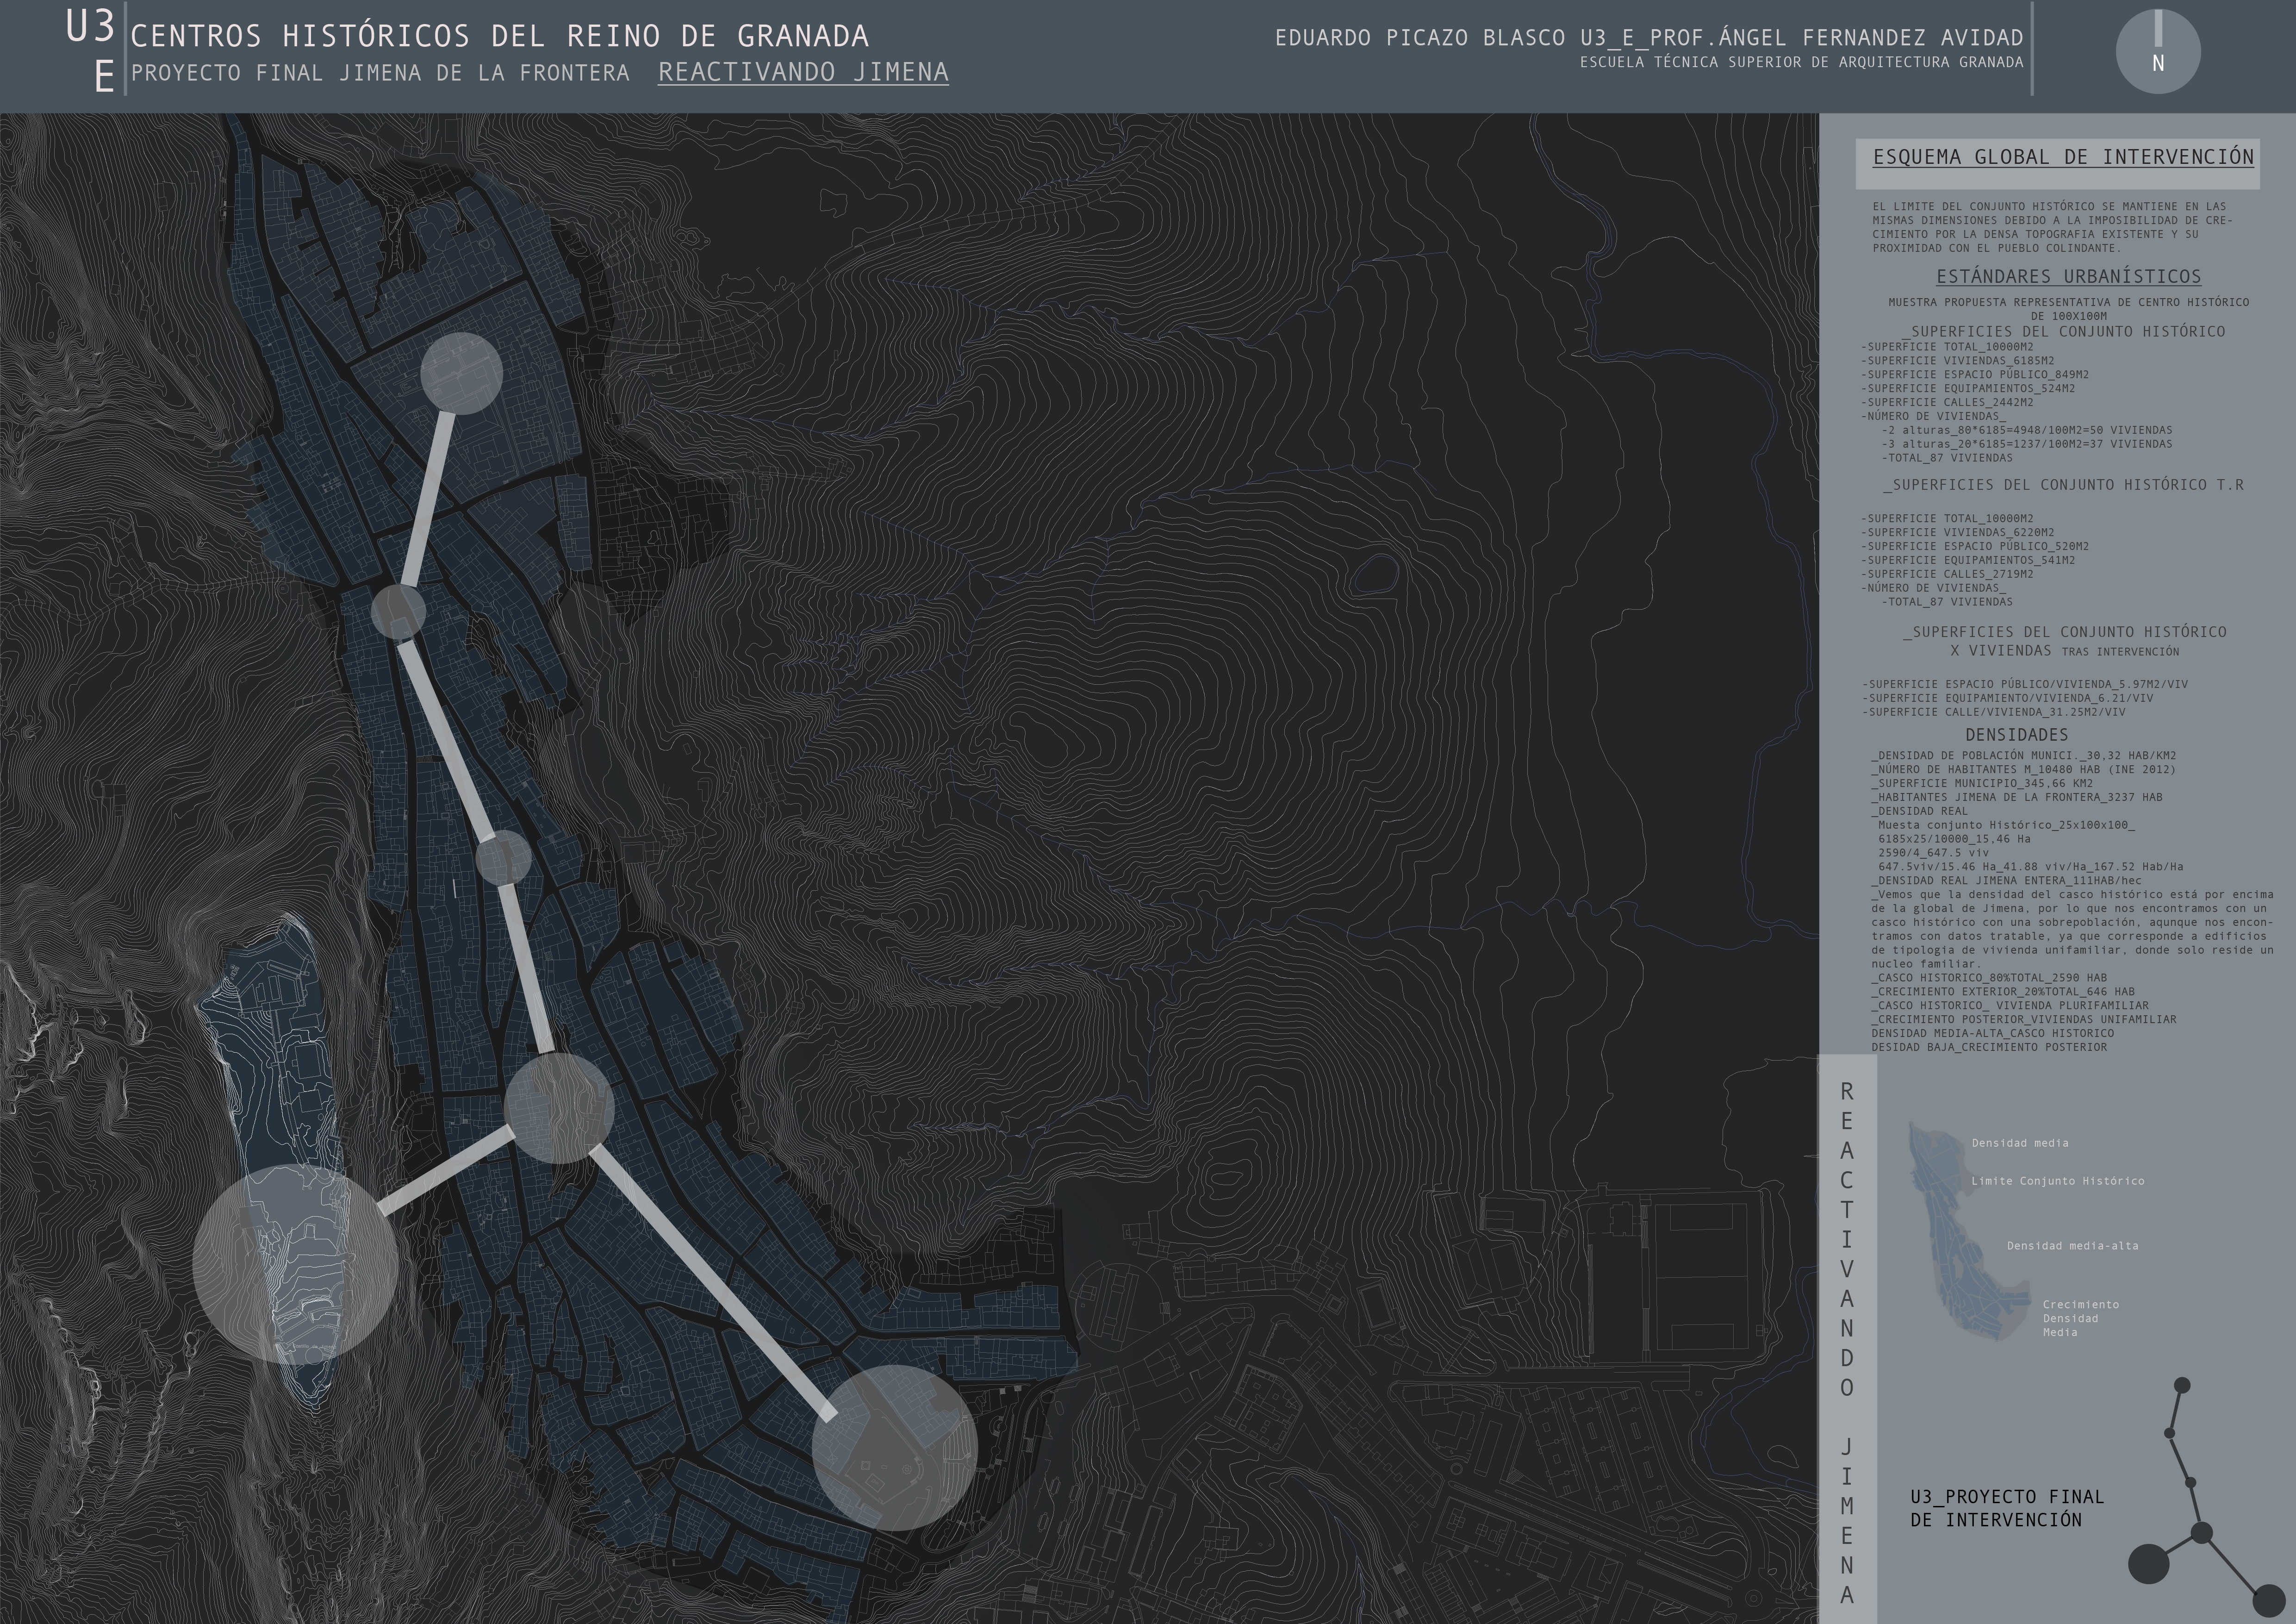2296x1624 pixels.
Task: Click 'PROYECTO FINAL JIMENA DE LA FRONTERA' subtitle
Action: (x=380, y=74)
